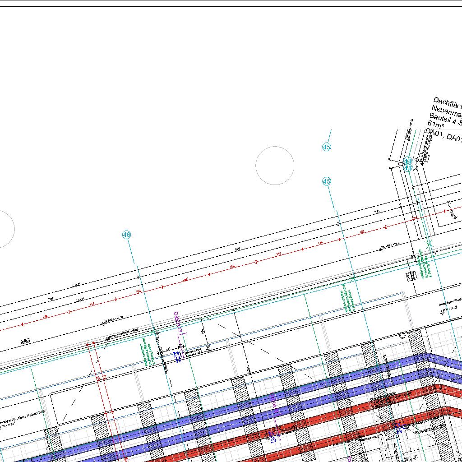Click the lower axis bubble 45
The height and width of the screenshot is (462, 462).
pos(327,181)
